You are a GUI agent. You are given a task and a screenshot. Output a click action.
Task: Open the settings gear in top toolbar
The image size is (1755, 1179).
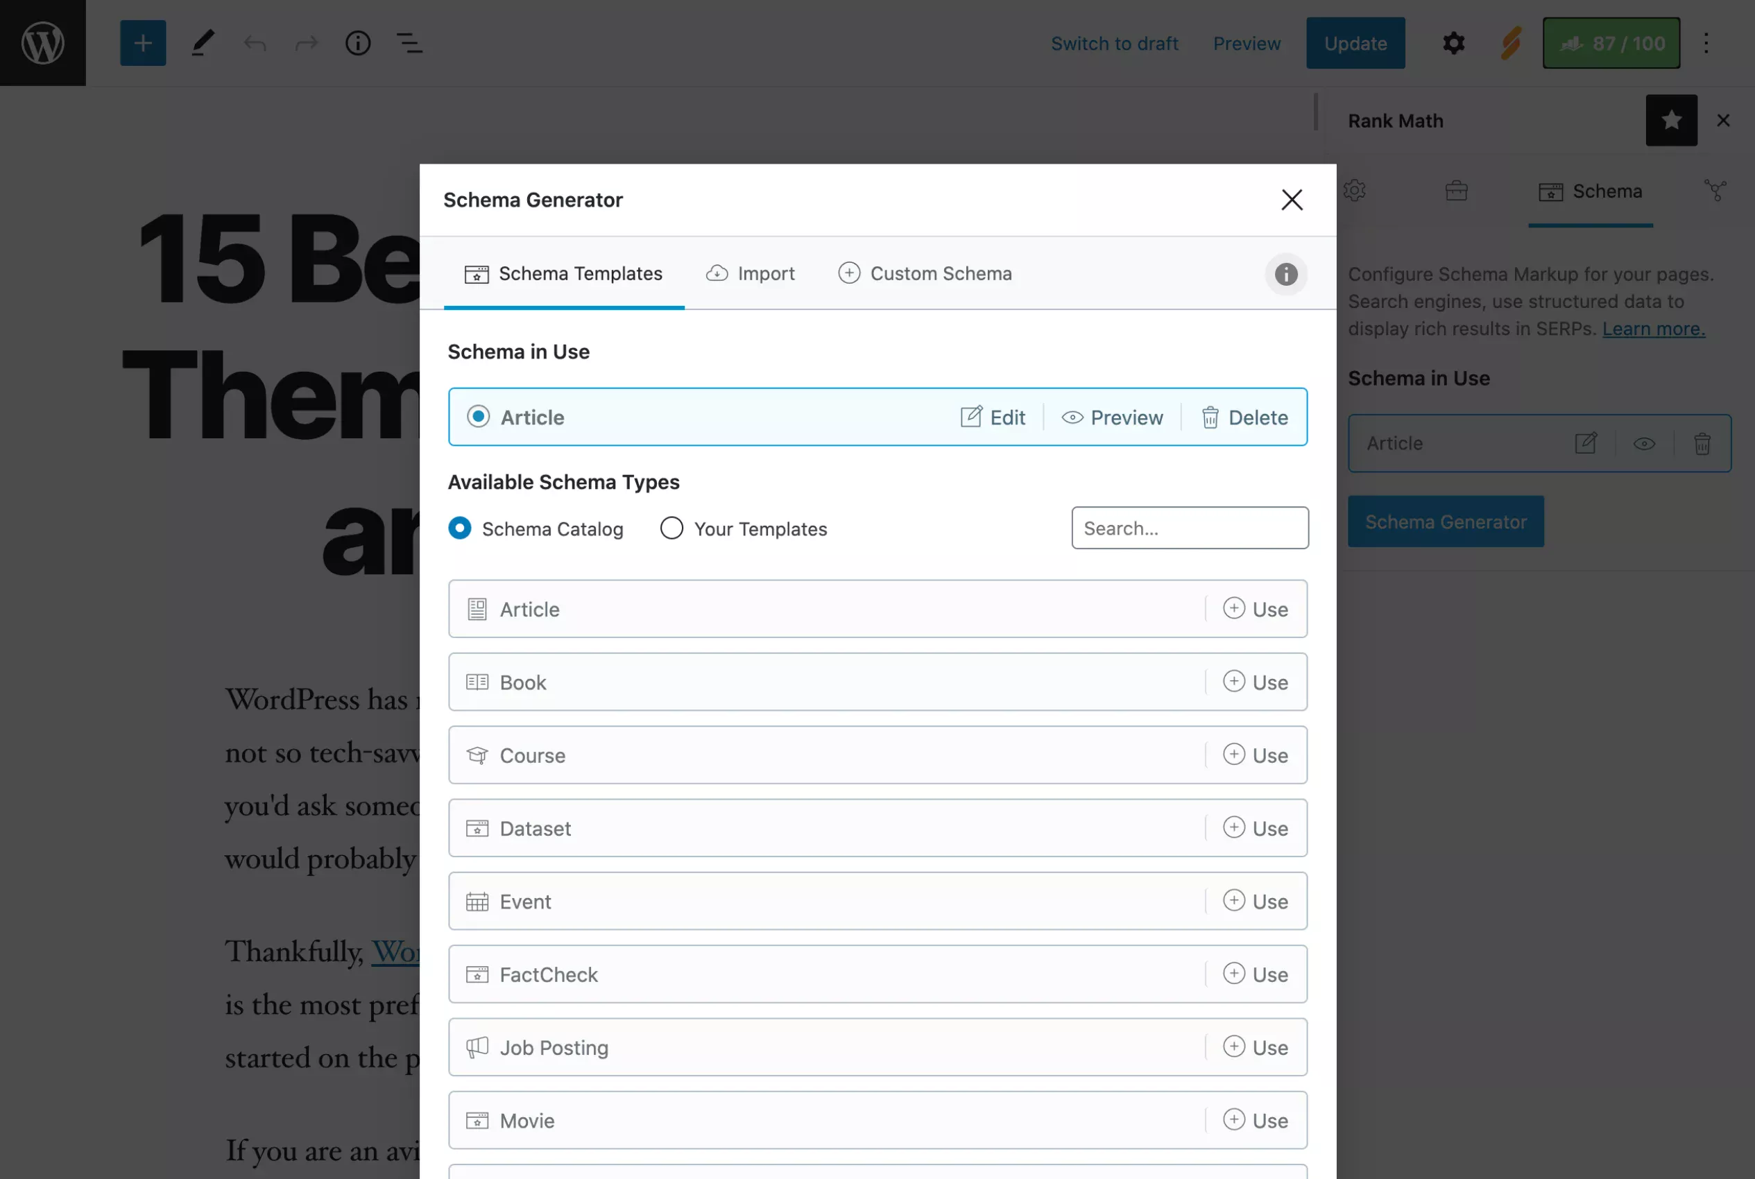click(x=1453, y=43)
